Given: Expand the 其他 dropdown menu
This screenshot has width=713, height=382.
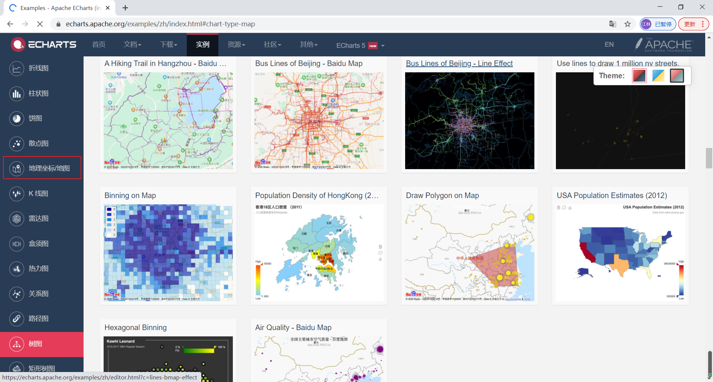Looking at the screenshot, I should point(309,45).
